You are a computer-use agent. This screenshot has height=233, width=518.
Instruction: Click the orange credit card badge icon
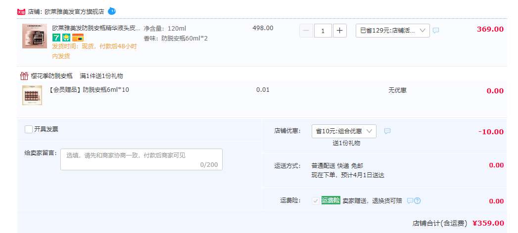78,38
